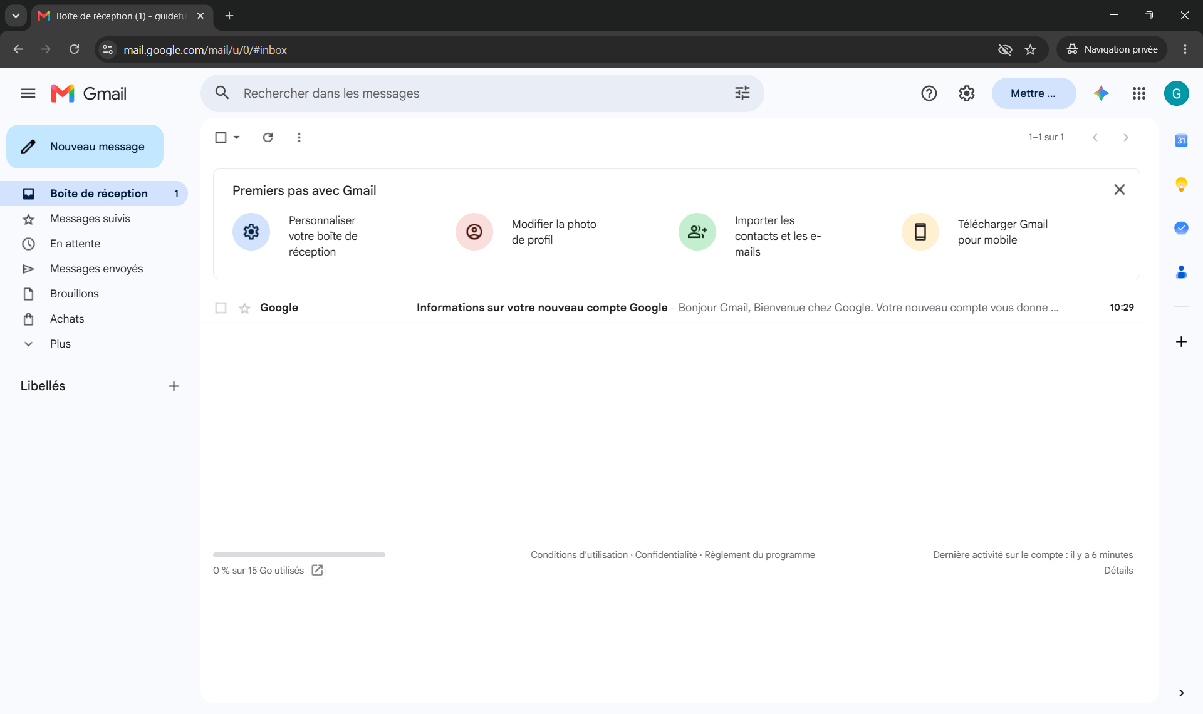Open Messages envoyés folder

(x=94, y=269)
